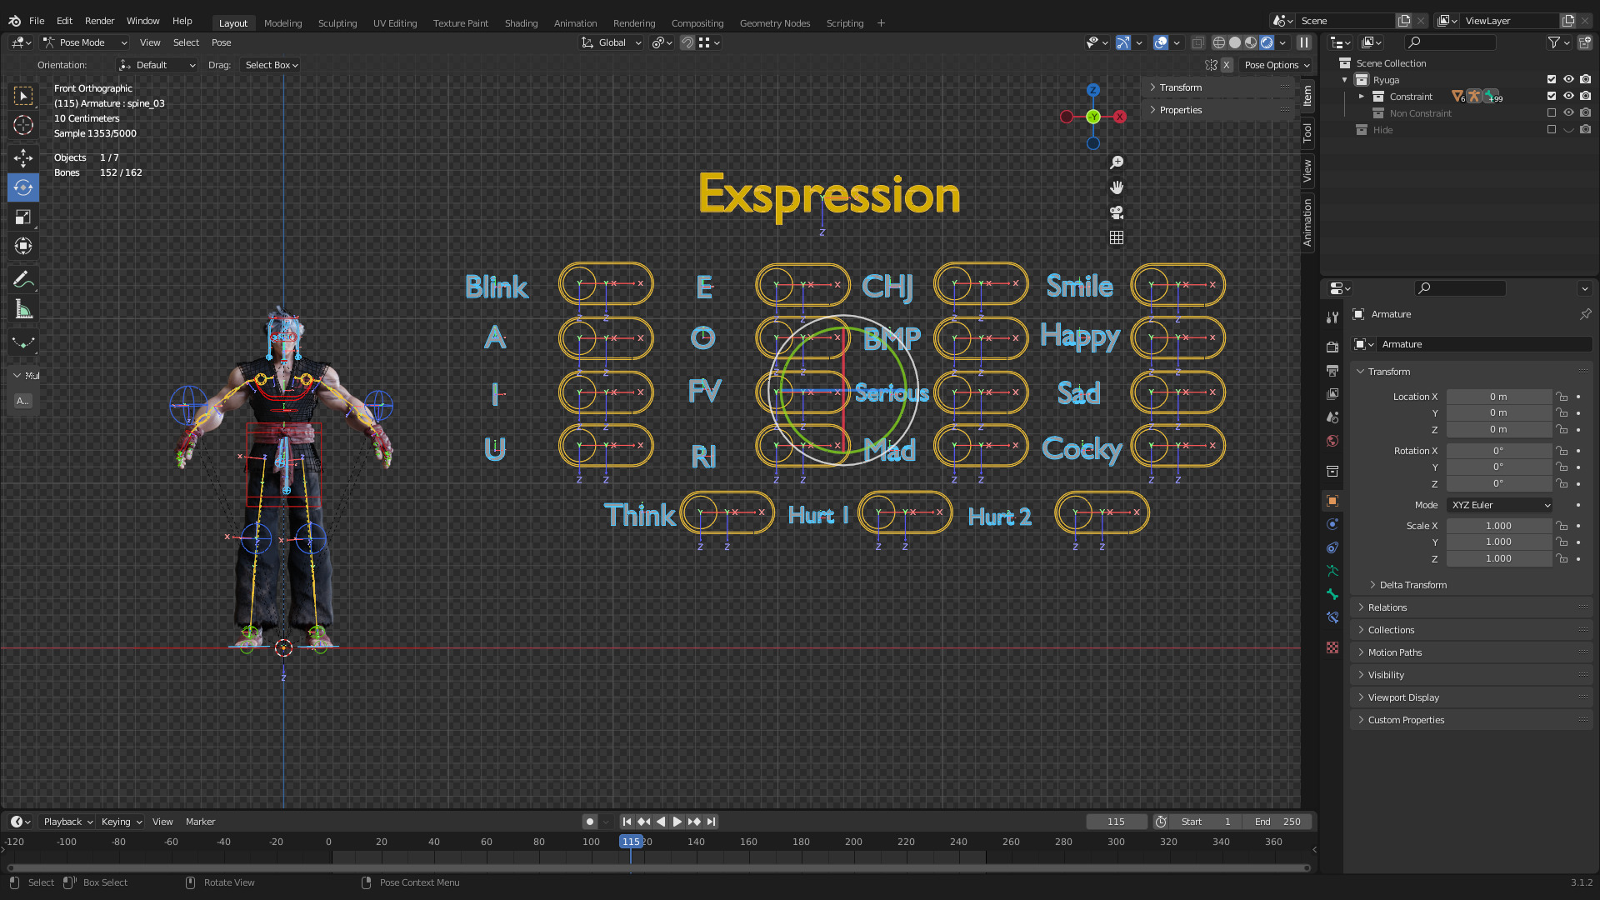Select the Move tool in toolbar
The height and width of the screenshot is (900, 1600).
point(23,158)
